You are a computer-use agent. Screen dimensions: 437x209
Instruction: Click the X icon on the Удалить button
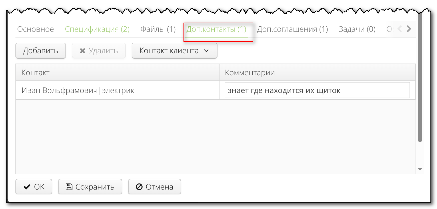click(82, 50)
